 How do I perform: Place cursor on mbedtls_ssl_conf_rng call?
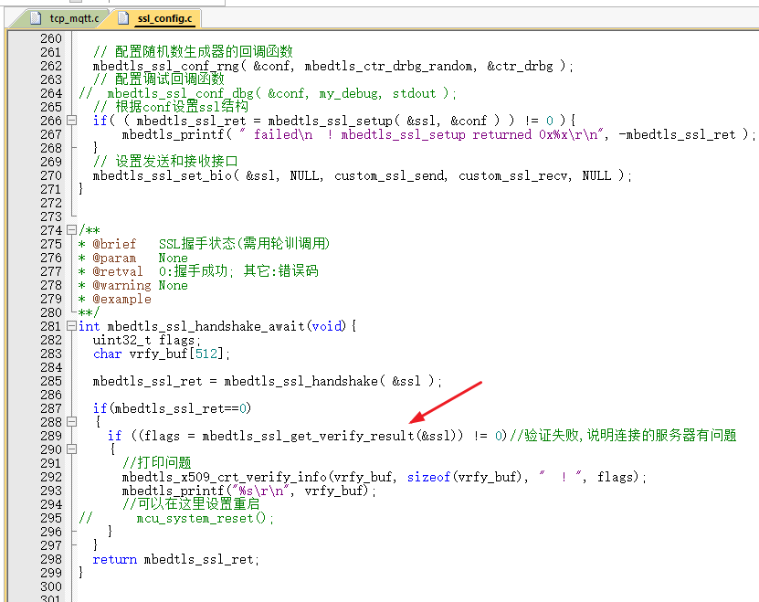[x=166, y=66]
